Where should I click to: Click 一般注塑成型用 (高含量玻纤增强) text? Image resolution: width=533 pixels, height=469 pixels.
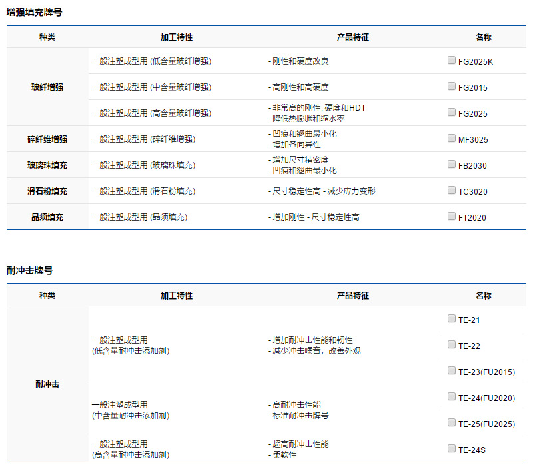coord(152,113)
